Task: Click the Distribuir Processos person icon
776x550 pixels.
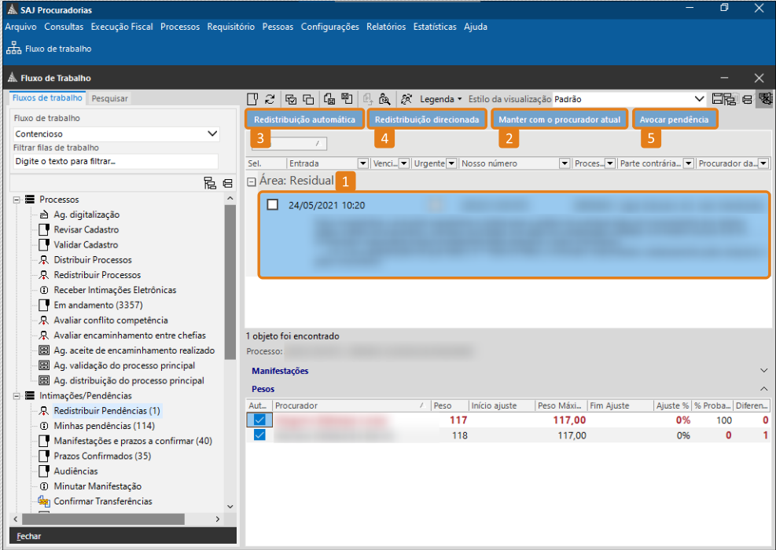Action: pos(44,260)
